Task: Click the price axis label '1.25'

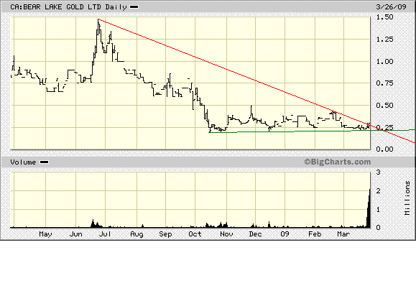Action: (x=384, y=40)
